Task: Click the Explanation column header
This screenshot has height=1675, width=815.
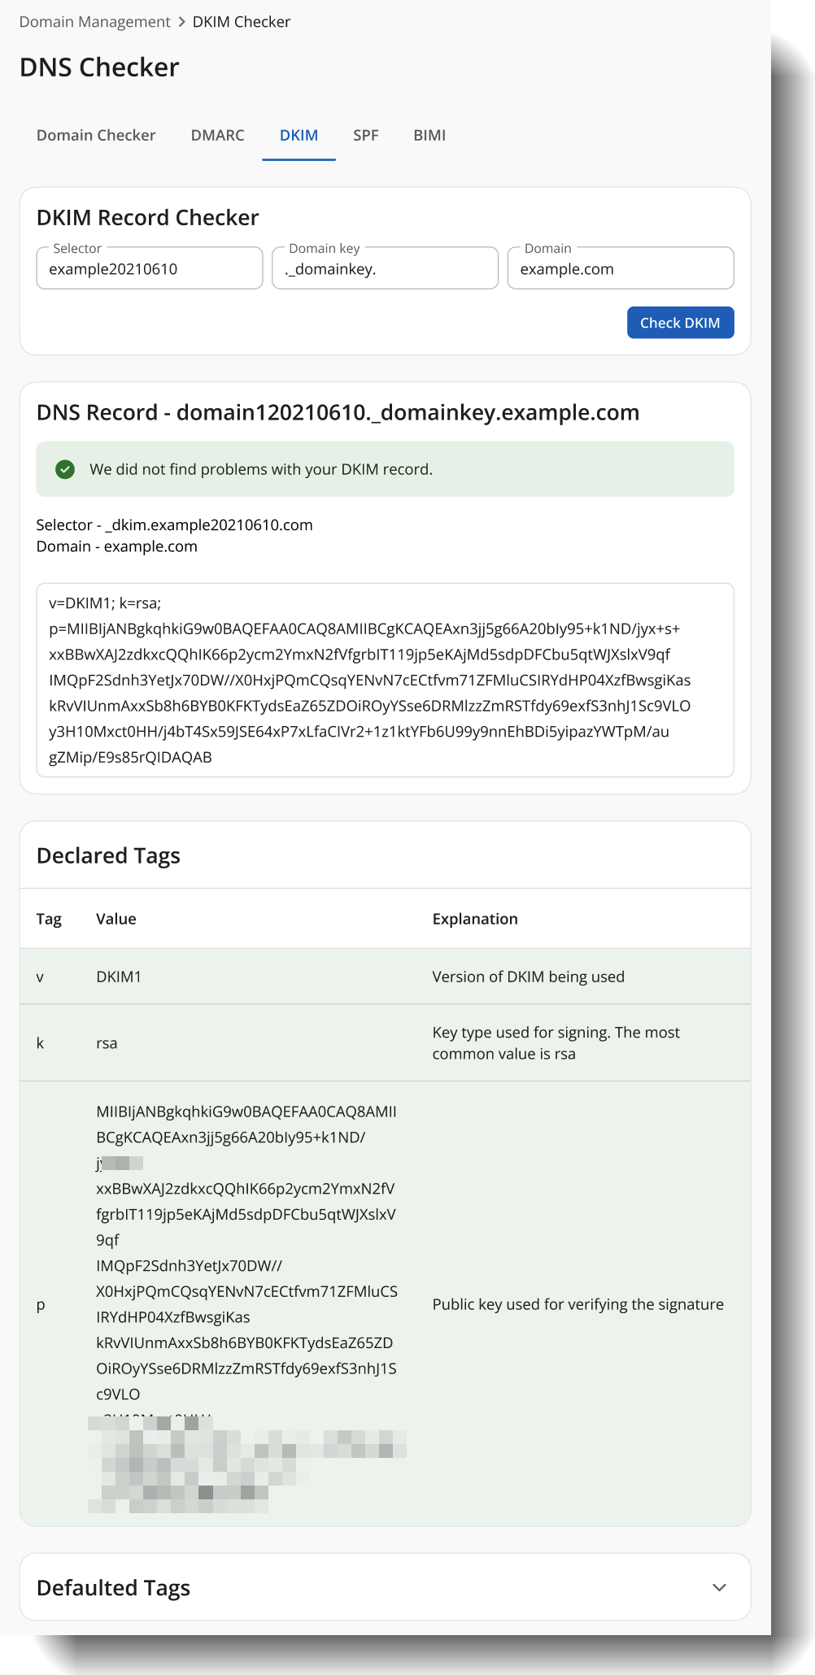Action: [475, 919]
